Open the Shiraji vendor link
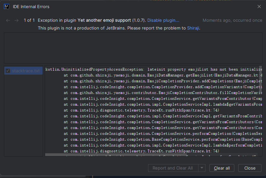266x178 pixels. [193, 28]
